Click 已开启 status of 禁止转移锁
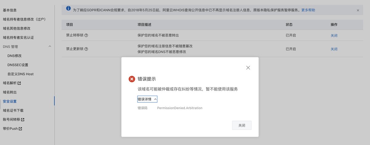 pos(291,36)
